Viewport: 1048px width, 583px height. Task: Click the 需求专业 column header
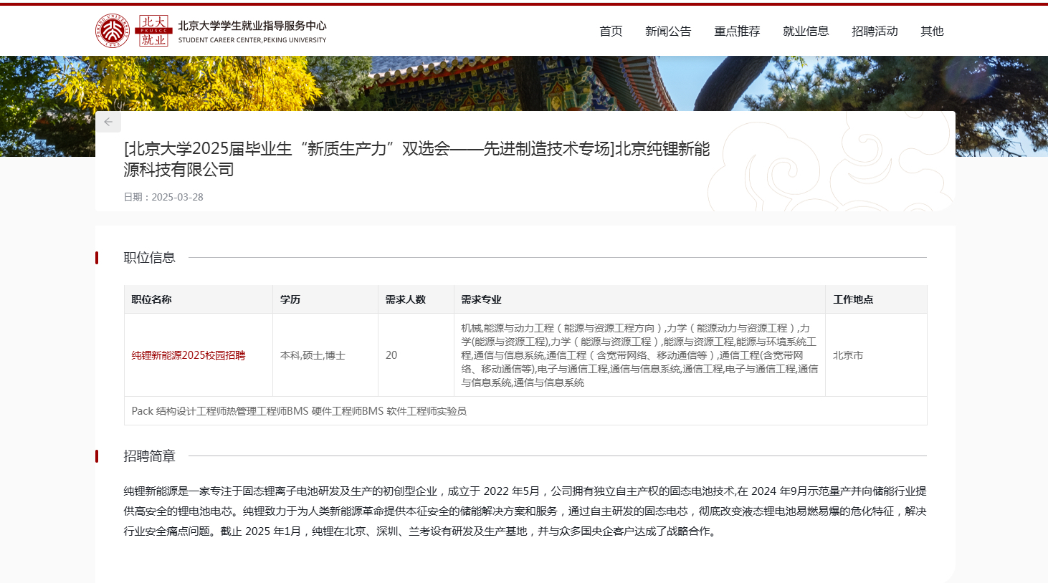pos(639,299)
